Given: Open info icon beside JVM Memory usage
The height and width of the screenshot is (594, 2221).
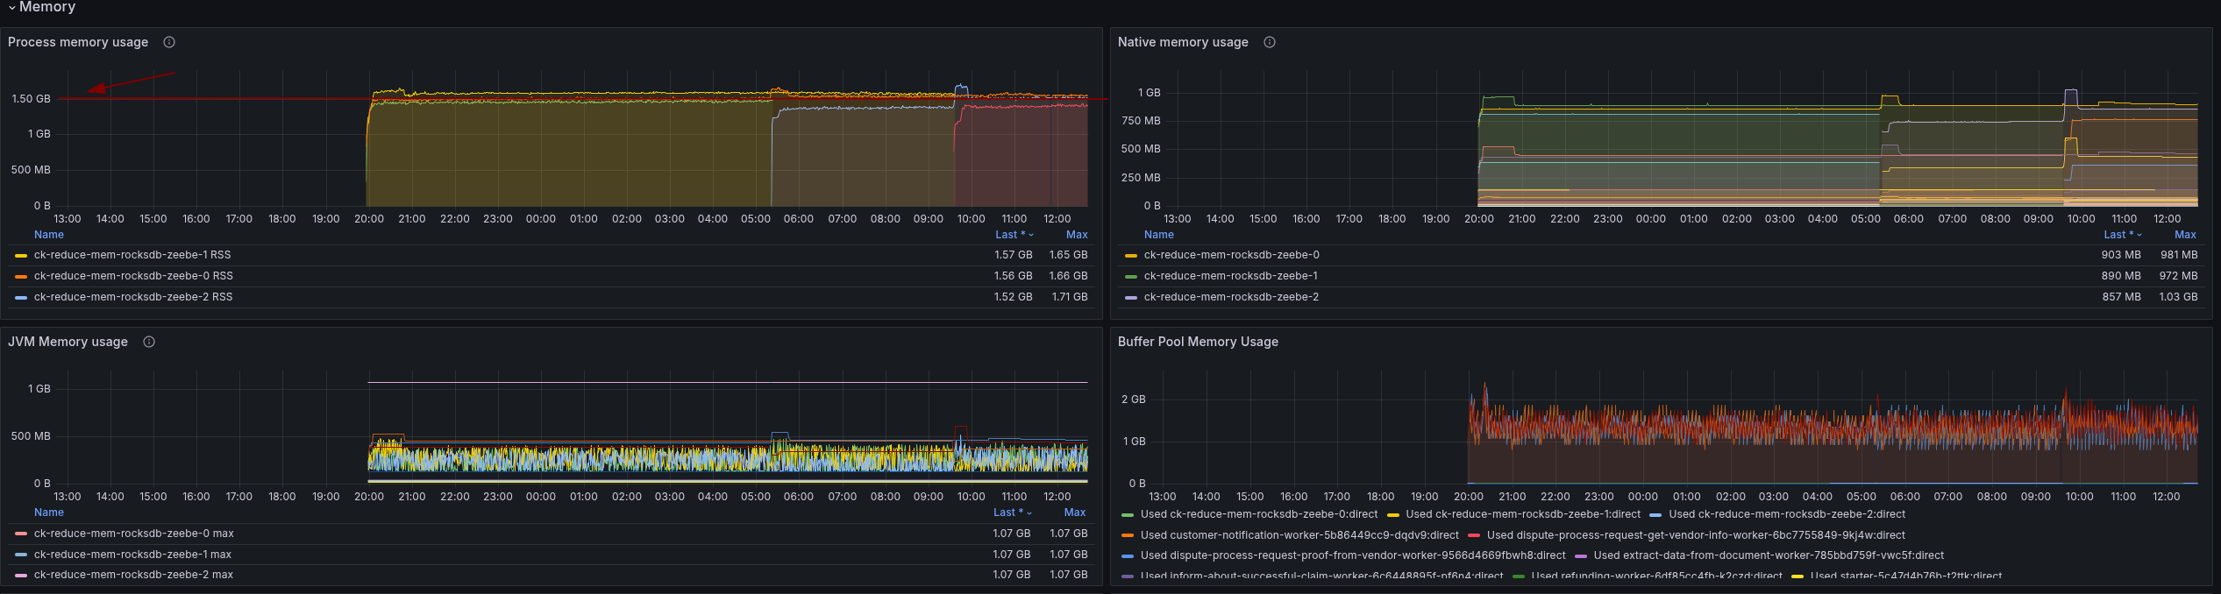Looking at the screenshot, I should click(x=149, y=342).
